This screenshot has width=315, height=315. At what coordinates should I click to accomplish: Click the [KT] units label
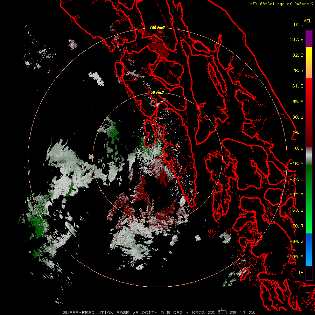[x=299, y=24]
